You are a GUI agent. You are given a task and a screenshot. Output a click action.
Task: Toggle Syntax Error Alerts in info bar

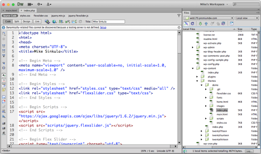click(4, 90)
